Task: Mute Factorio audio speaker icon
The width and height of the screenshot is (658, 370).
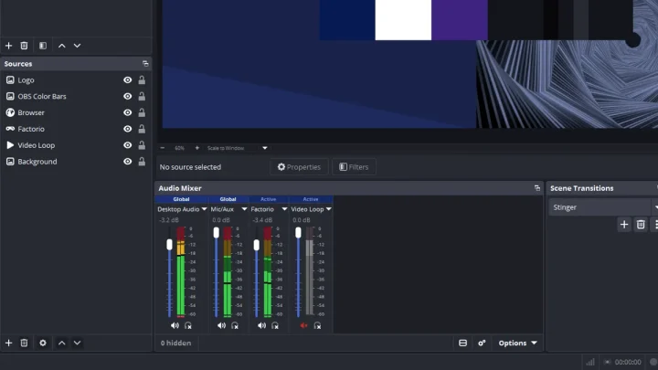Action: 261,325
